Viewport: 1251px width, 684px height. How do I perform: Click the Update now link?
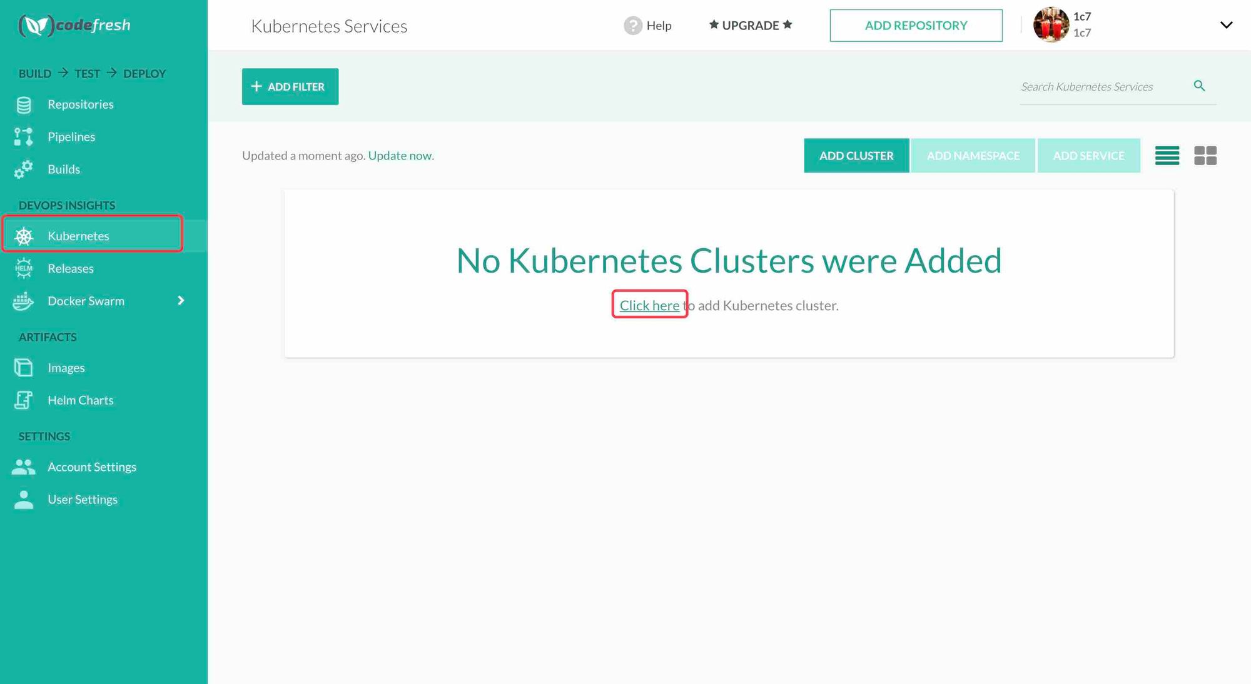point(400,156)
